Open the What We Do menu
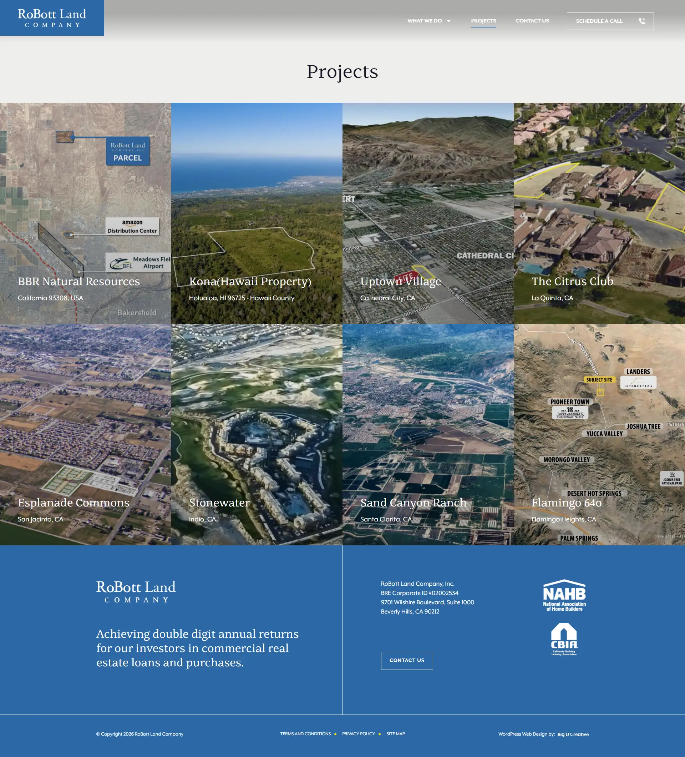The height and width of the screenshot is (757, 685). [425, 21]
